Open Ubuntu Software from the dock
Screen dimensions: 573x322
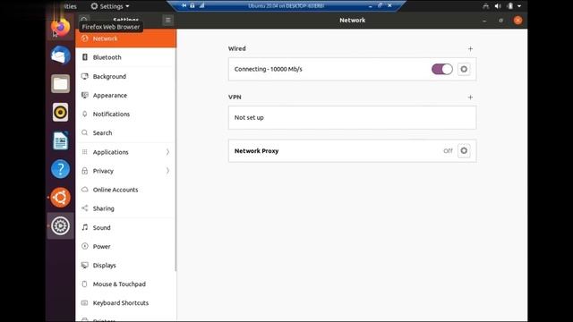coord(60,198)
